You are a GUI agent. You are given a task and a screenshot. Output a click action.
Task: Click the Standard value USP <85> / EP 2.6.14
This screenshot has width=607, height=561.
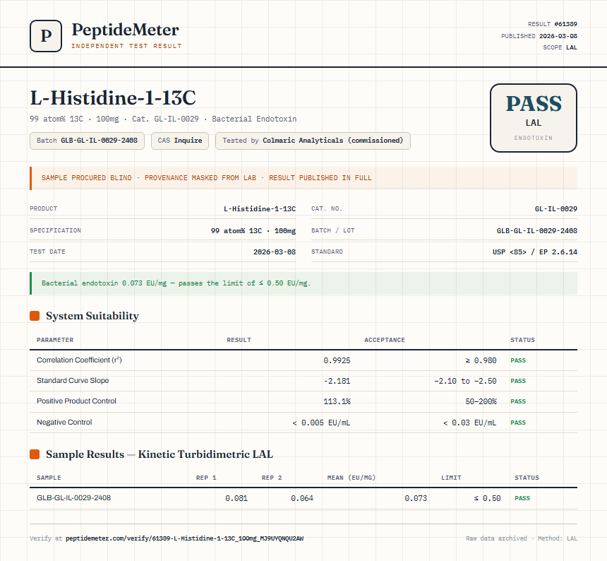point(534,252)
